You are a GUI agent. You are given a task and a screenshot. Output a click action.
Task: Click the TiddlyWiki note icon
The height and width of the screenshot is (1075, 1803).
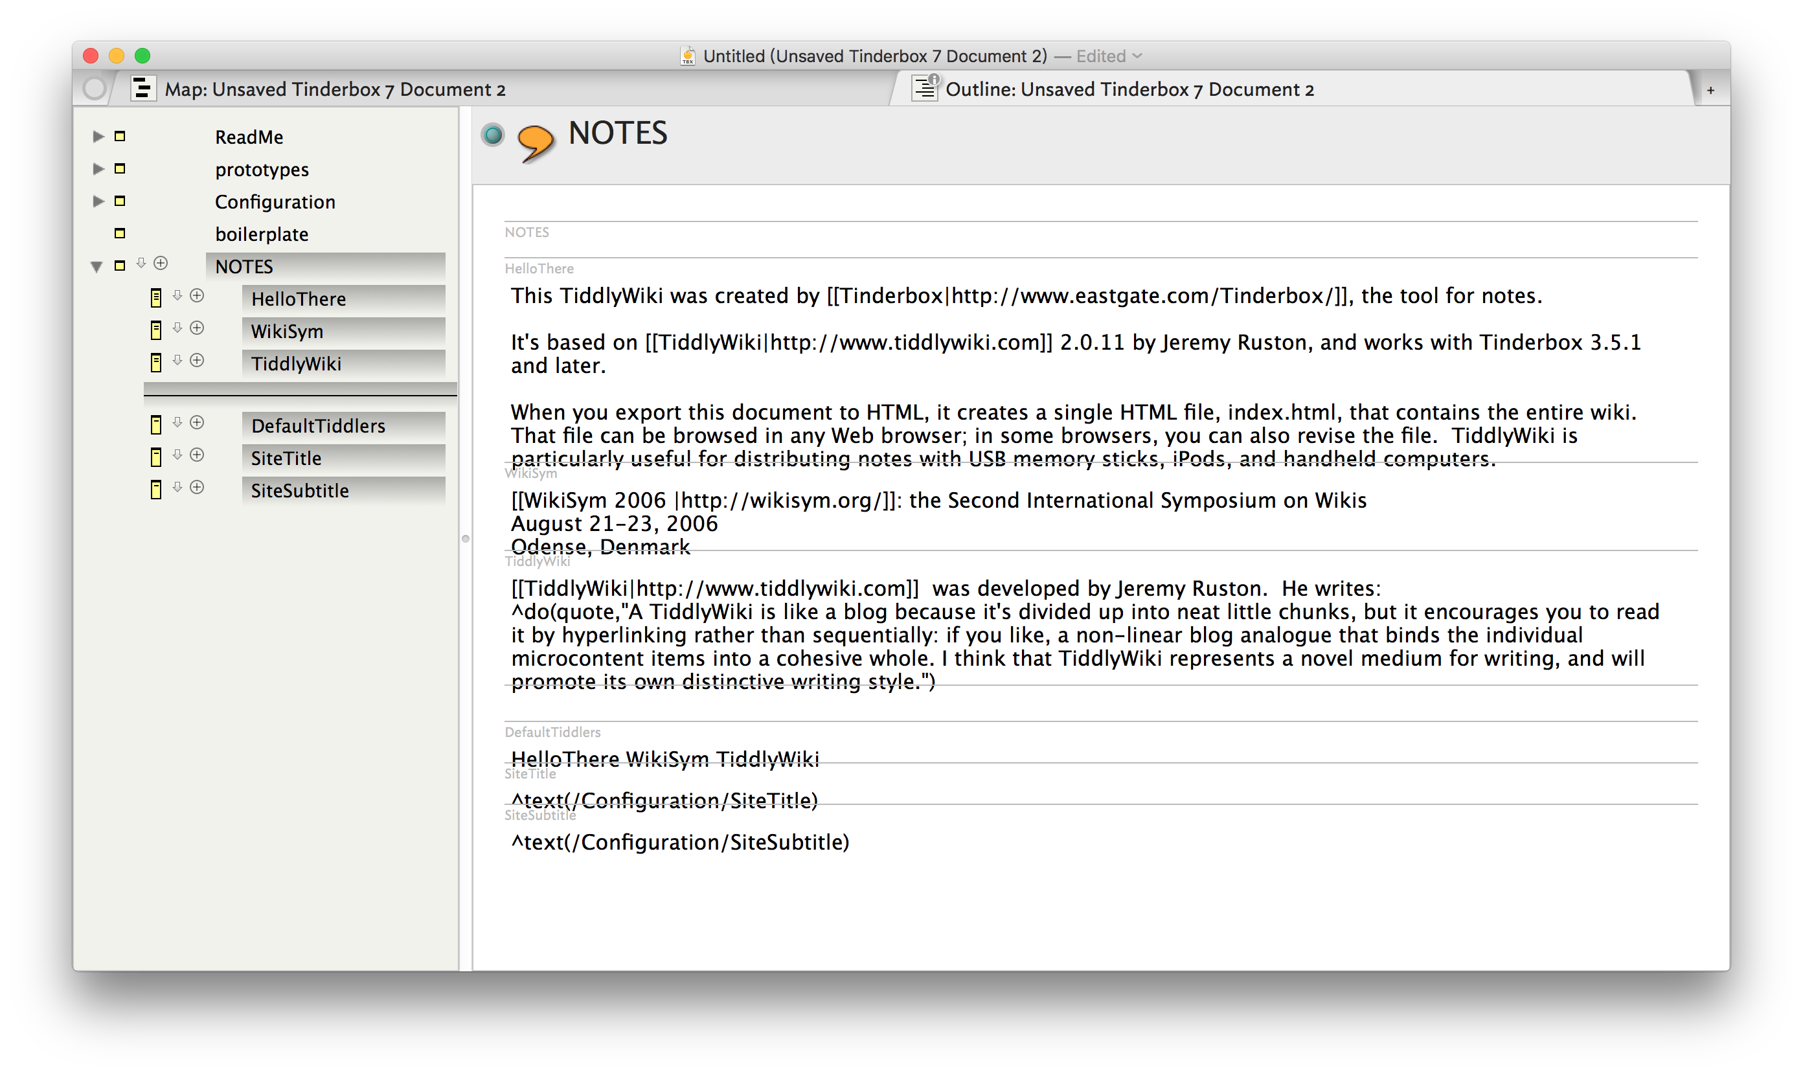pyautogui.click(x=155, y=362)
